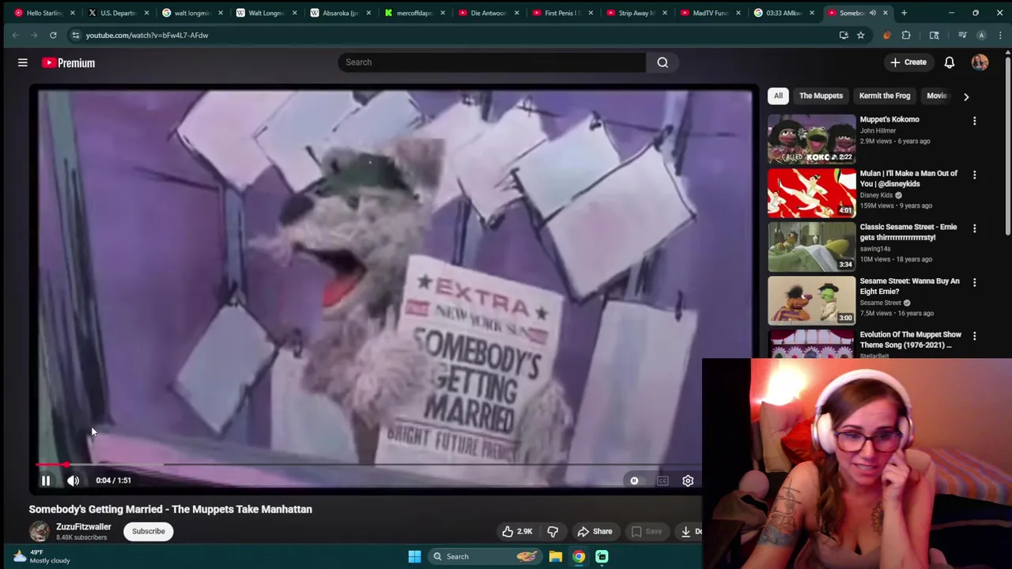Click the Windows taskbar search box

point(485,556)
